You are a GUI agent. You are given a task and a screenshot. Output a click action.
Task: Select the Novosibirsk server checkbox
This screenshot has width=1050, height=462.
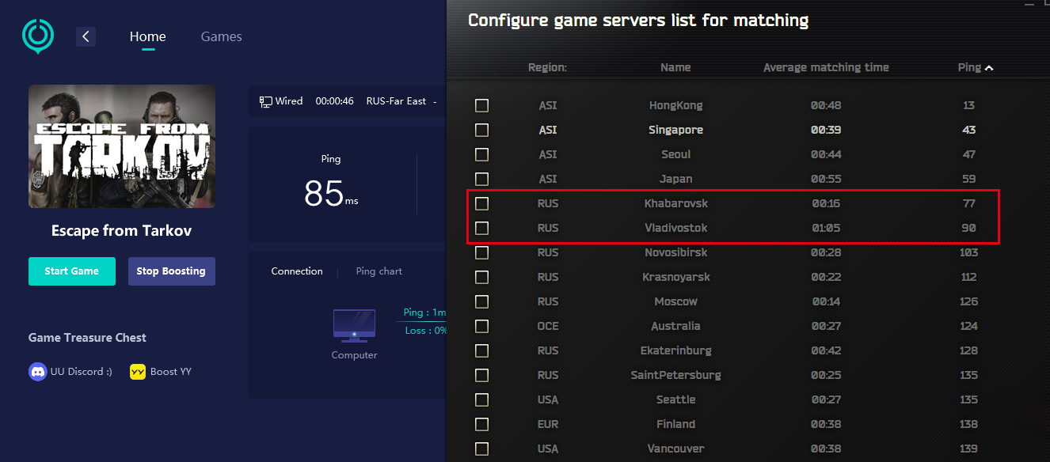pyautogui.click(x=481, y=252)
